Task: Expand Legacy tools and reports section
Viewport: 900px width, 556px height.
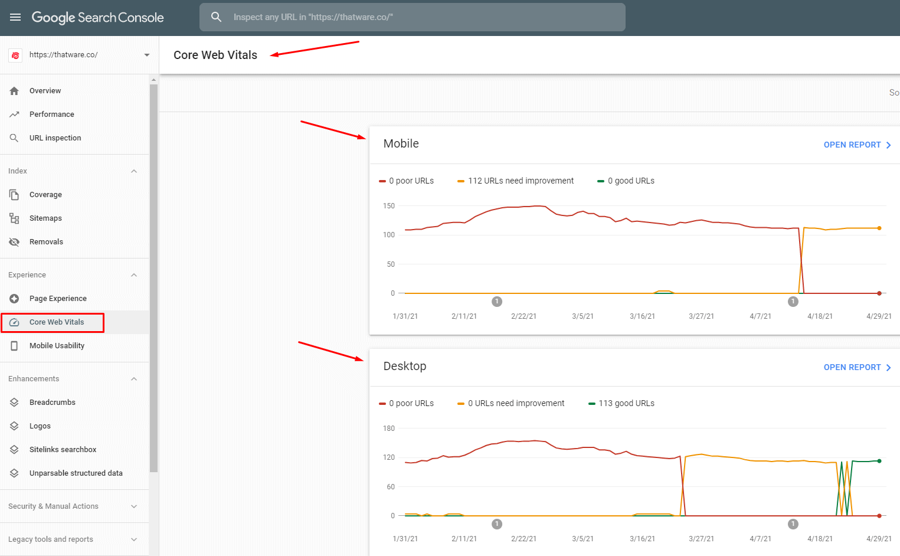Action: tap(134, 539)
